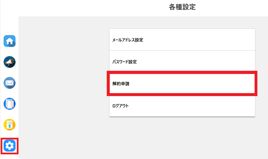Open announcements via the megaphone icon
The image size is (268, 159).
pyautogui.click(x=9, y=62)
